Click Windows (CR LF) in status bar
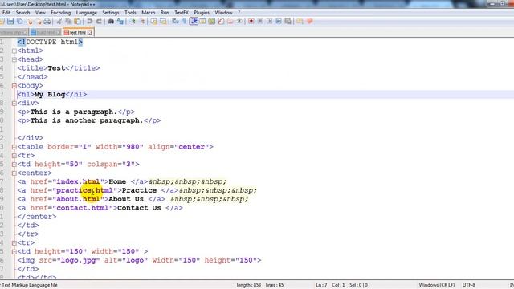 (x=436, y=285)
